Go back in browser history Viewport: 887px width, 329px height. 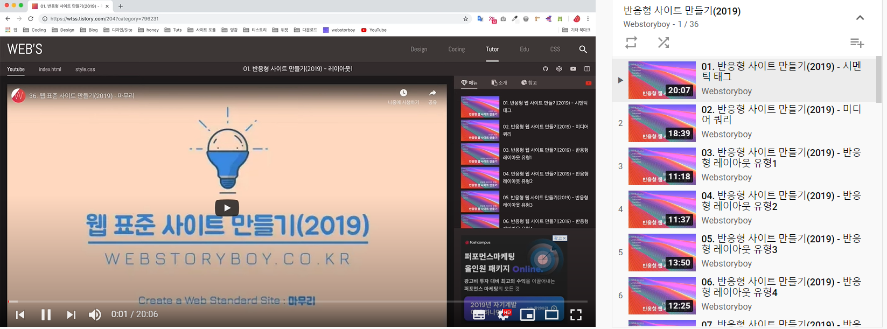(x=8, y=19)
